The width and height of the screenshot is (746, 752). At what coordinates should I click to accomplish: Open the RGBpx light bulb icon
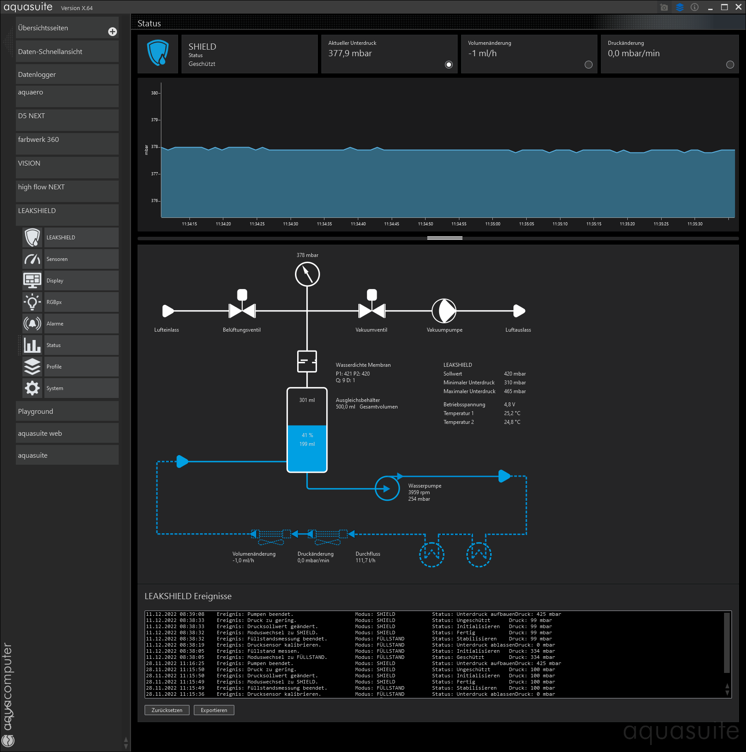33,302
